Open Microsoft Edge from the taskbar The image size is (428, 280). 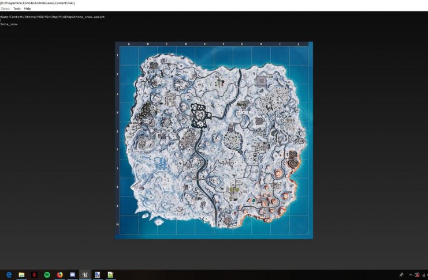tap(9, 275)
